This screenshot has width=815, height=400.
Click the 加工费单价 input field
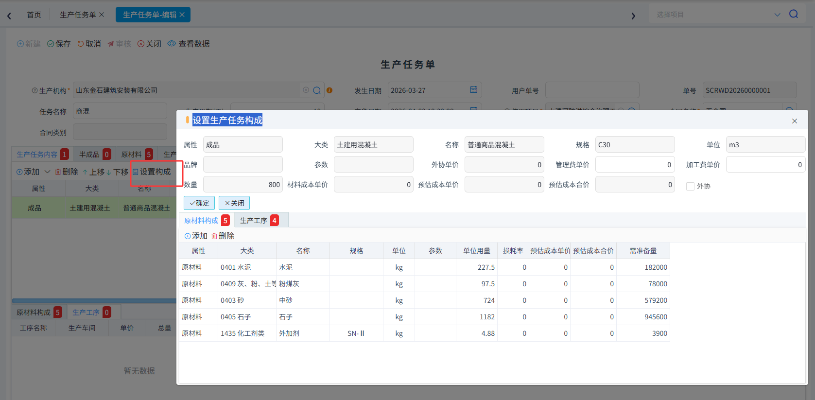(x=765, y=165)
